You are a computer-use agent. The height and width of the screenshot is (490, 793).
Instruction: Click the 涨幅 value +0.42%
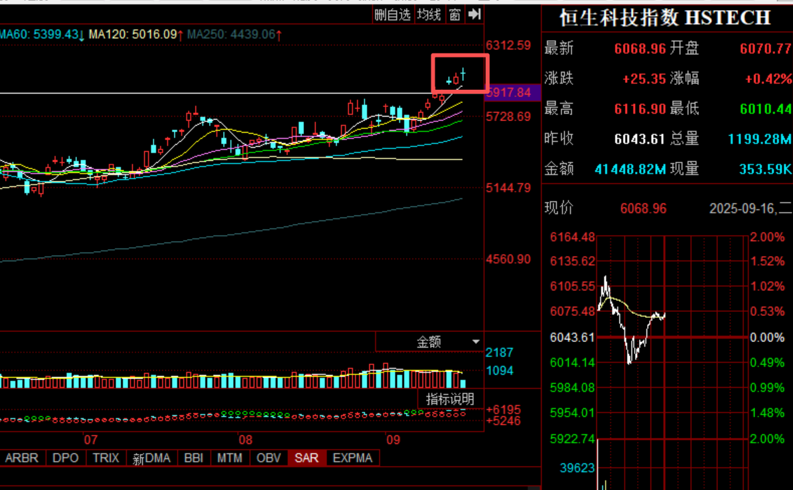pos(768,79)
